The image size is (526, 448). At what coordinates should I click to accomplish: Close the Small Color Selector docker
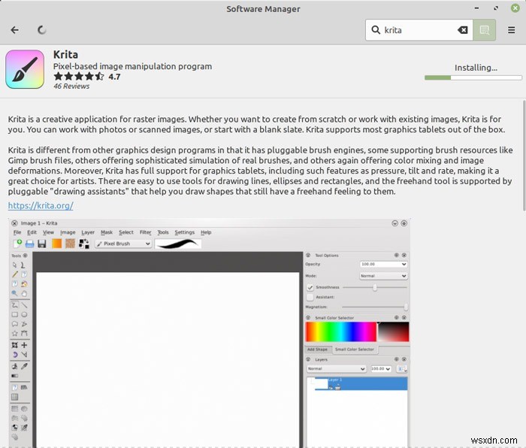[x=404, y=317]
